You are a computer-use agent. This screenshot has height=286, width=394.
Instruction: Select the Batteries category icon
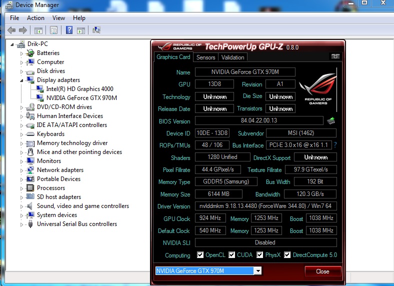coord(30,53)
